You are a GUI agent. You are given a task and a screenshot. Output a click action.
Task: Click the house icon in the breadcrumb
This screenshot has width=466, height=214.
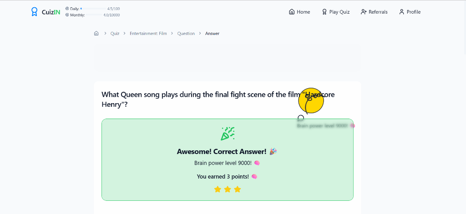(x=96, y=34)
